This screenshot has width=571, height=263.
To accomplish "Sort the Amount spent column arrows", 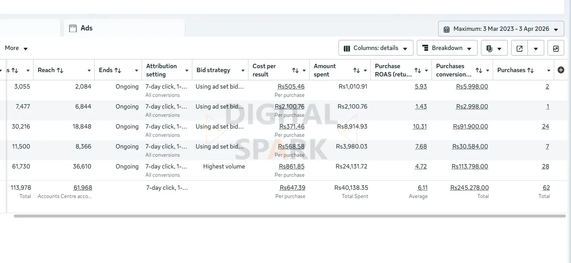I will click(357, 70).
